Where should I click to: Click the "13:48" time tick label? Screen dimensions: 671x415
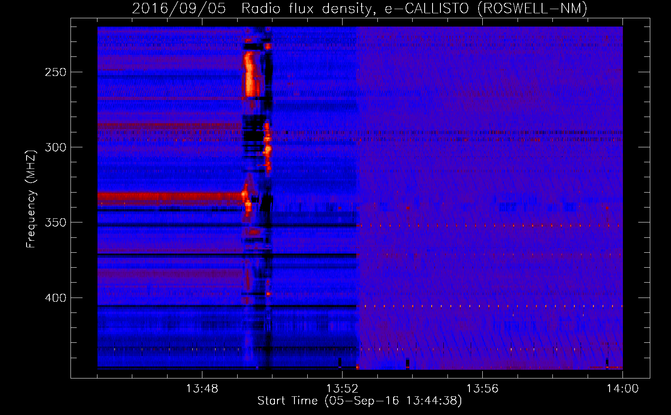[x=202, y=389]
